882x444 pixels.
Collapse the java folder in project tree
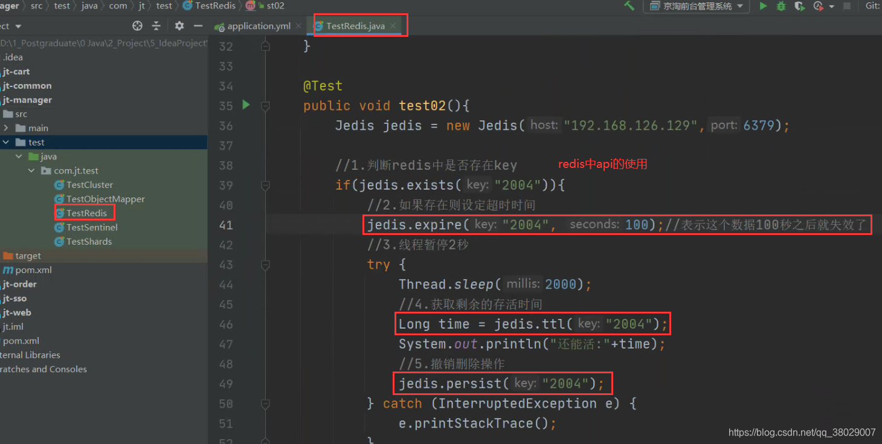[19, 156]
